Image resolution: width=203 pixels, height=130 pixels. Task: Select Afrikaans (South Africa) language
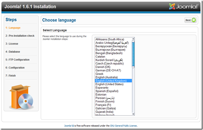(x=113, y=39)
